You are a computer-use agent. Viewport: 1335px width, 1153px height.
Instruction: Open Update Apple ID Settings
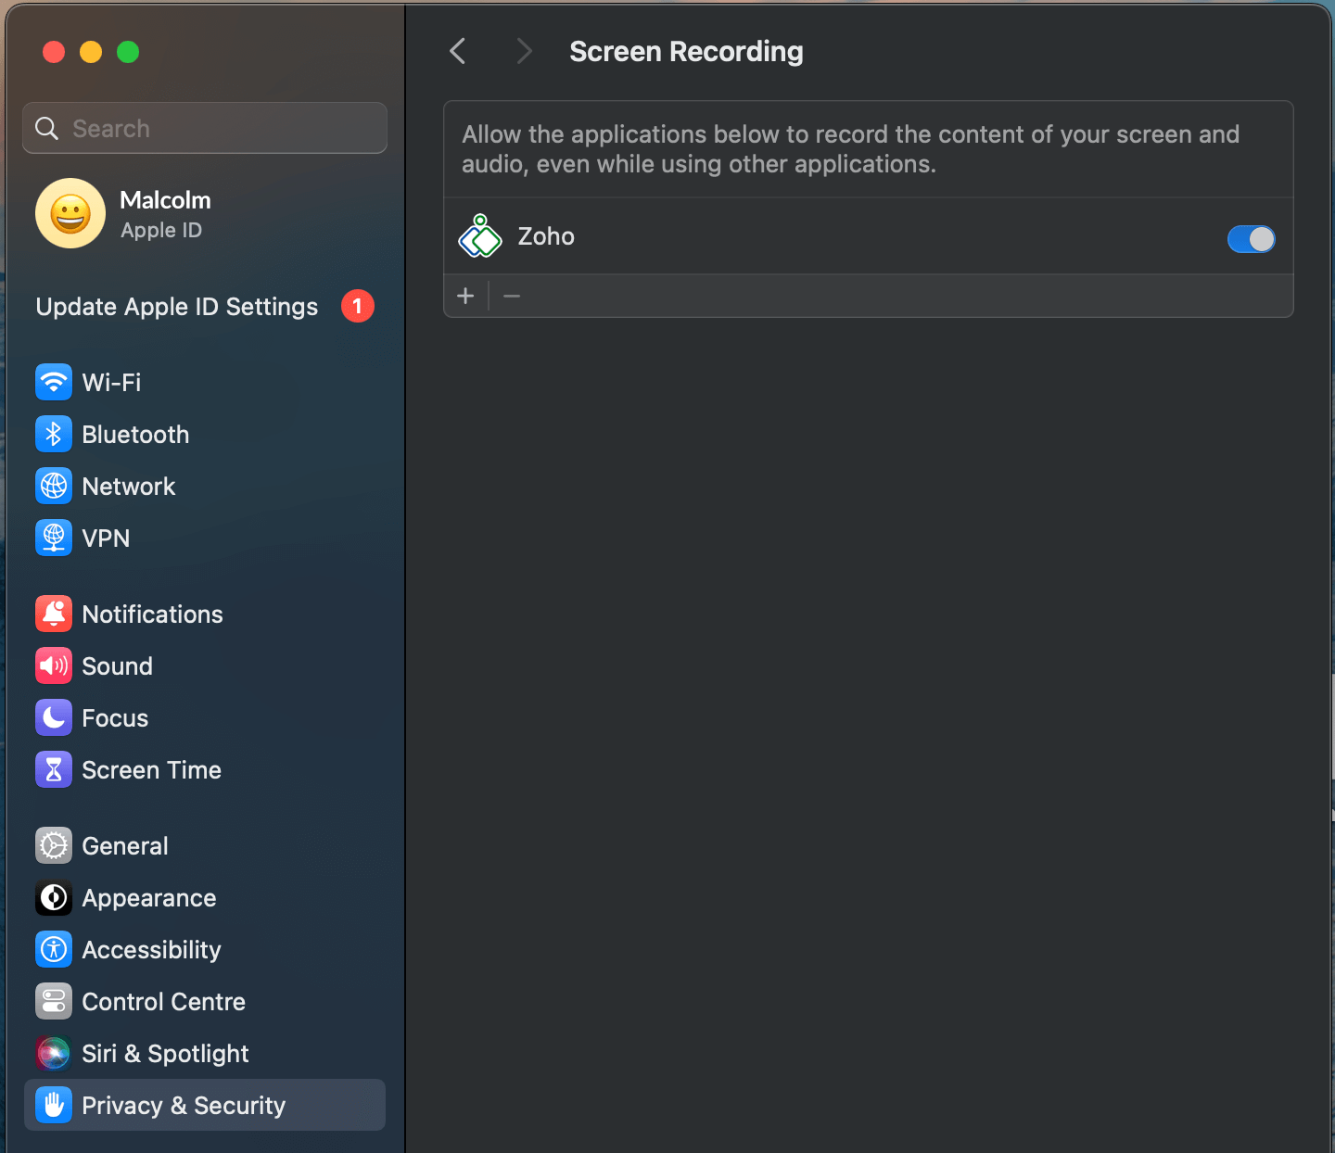click(177, 307)
